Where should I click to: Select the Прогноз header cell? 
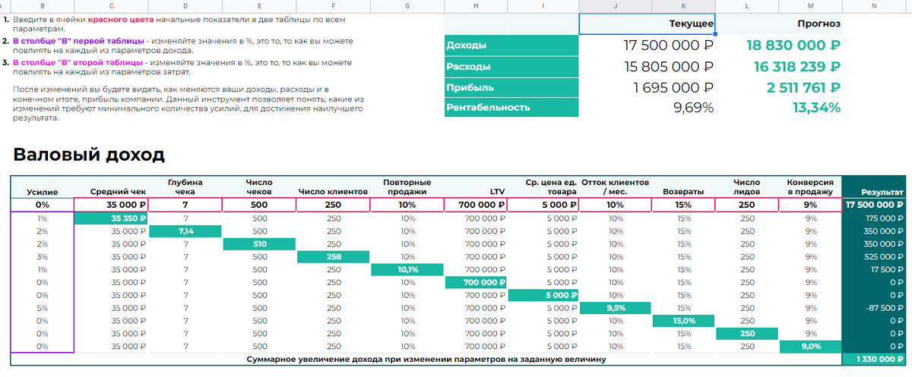click(x=780, y=24)
